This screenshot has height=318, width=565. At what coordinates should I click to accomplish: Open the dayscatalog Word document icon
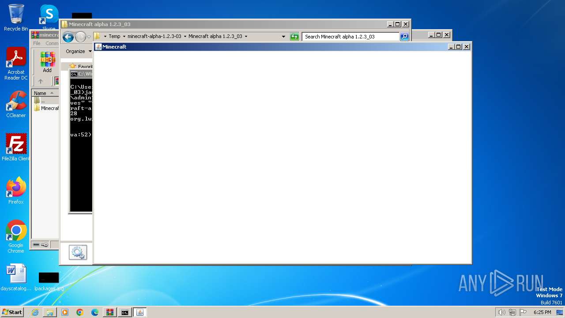tap(16, 277)
